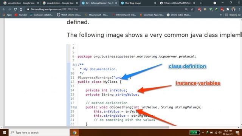Open Chrome from the taskbar

[x=74, y=133]
